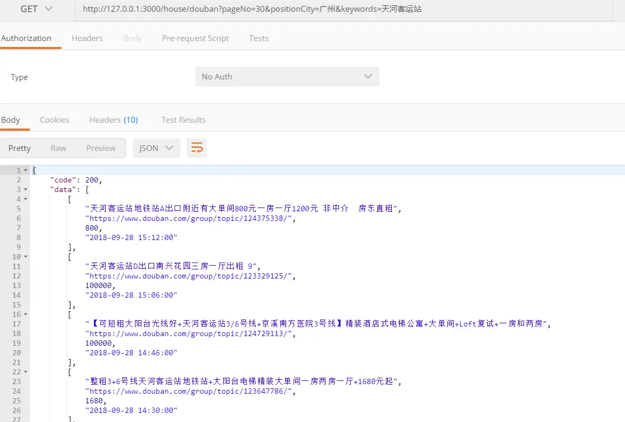Choose the Pretty view button
625x422 pixels.
pyautogui.click(x=20, y=148)
